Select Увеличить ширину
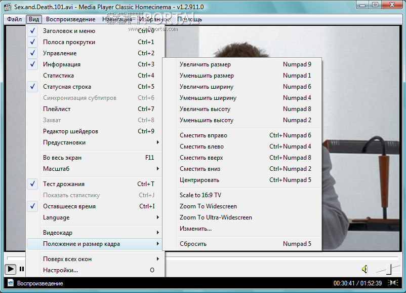This screenshot has height=293, width=406. point(242,87)
